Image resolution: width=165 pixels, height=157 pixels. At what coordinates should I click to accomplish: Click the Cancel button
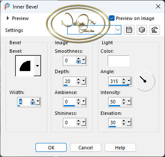(85, 148)
